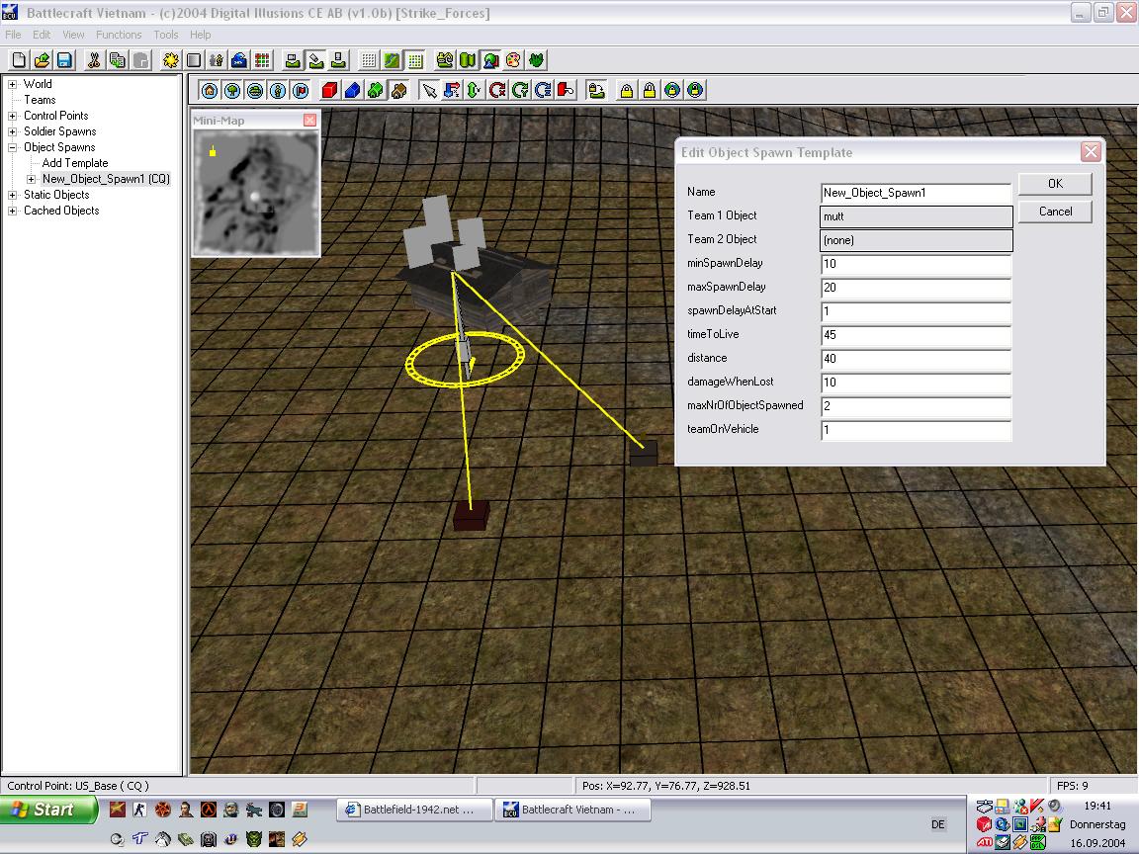1139x854 pixels.
Task: Expand the World tree node
Action: [x=12, y=84]
